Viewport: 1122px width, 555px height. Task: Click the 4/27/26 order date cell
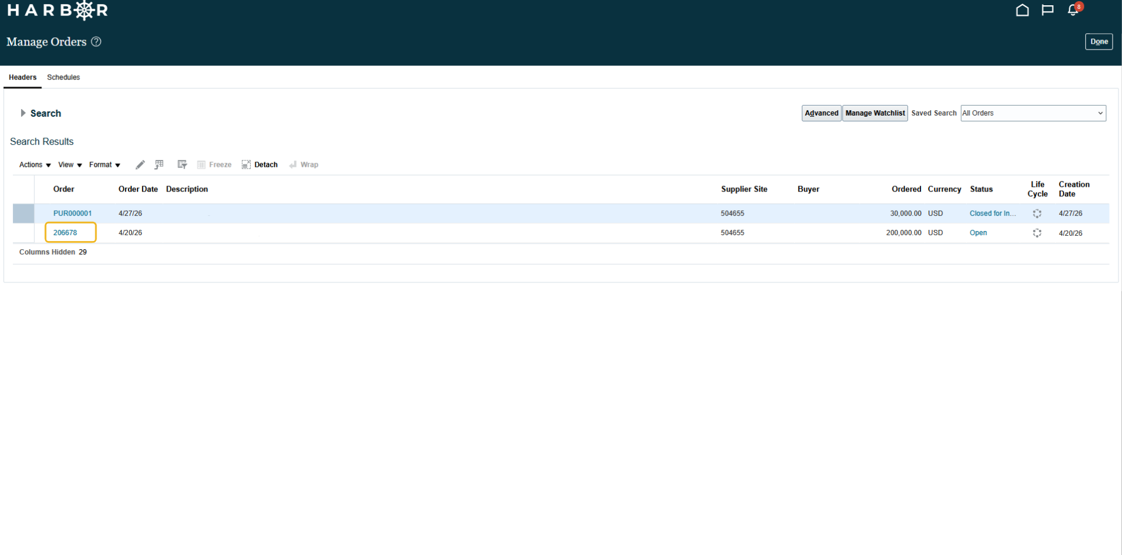click(x=130, y=214)
